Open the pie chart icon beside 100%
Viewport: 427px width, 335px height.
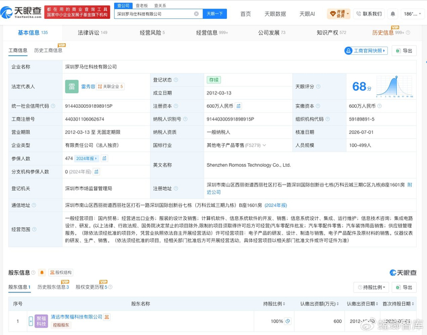287,321
